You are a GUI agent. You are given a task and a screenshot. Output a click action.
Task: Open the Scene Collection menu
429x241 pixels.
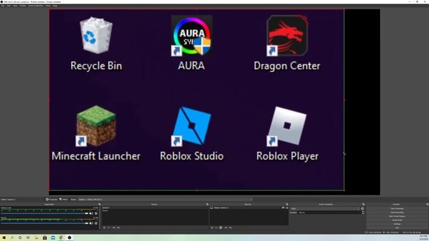tap(36, 5)
